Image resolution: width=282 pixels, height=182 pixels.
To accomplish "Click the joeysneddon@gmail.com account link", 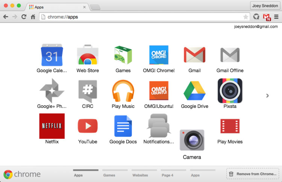I will pos(256,27).
